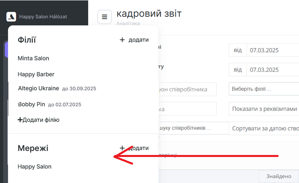Open the employee search dropdown
This screenshot has width=299, height=183.
[188, 128]
